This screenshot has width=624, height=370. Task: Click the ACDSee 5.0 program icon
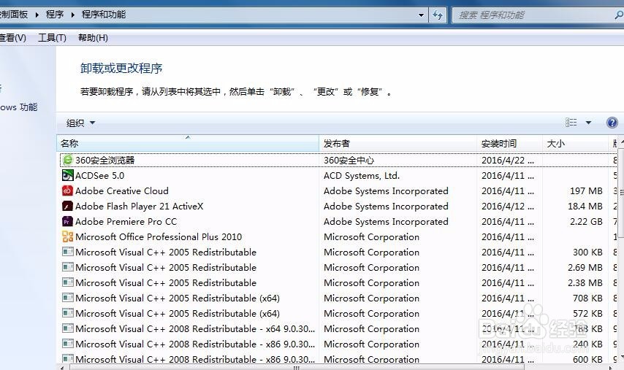point(68,175)
